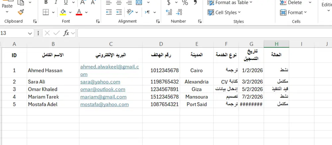Image resolution: width=332 pixels, height=145 pixels.
Task: Open the text direction dropdown arrow
Action: [x=155, y=12]
